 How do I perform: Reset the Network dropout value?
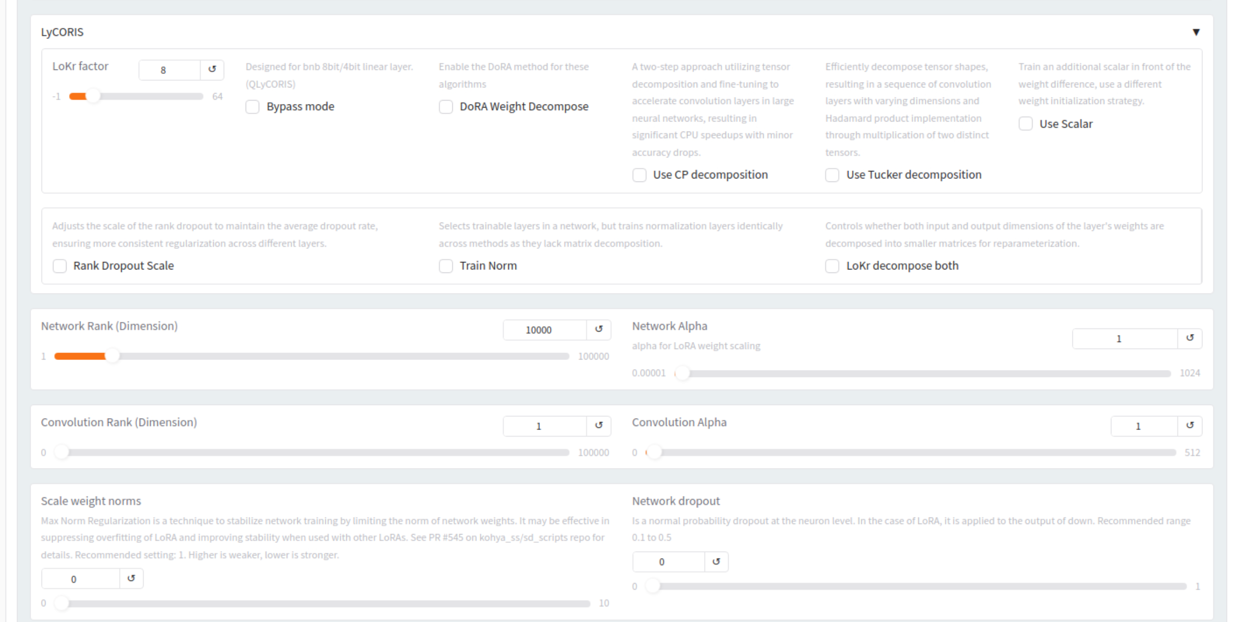(716, 561)
